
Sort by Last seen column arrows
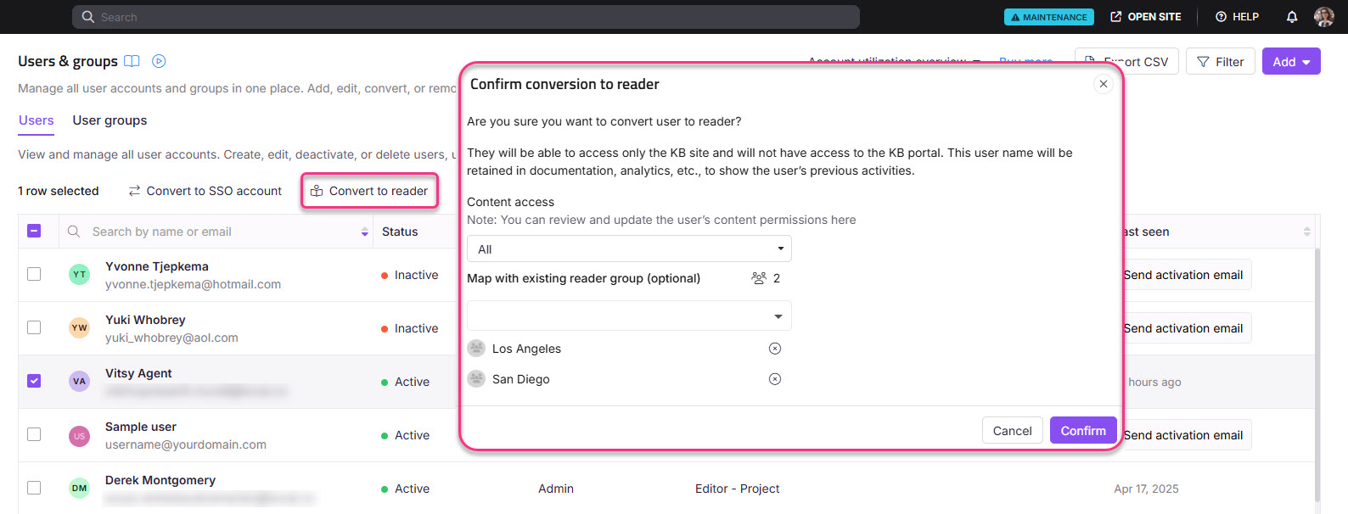pos(1306,232)
